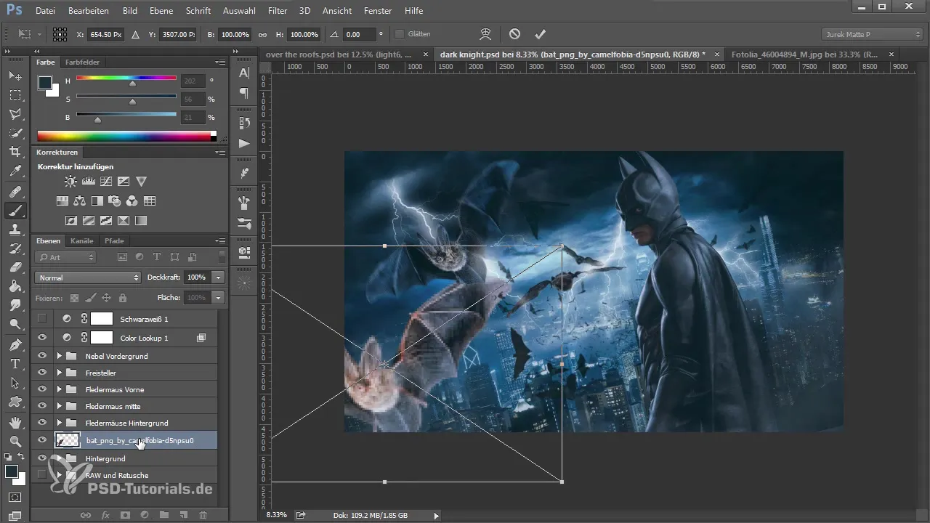Viewport: 930px width, 523px height.
Task: Select the Pen tool
Action: [x=15, y=344]
